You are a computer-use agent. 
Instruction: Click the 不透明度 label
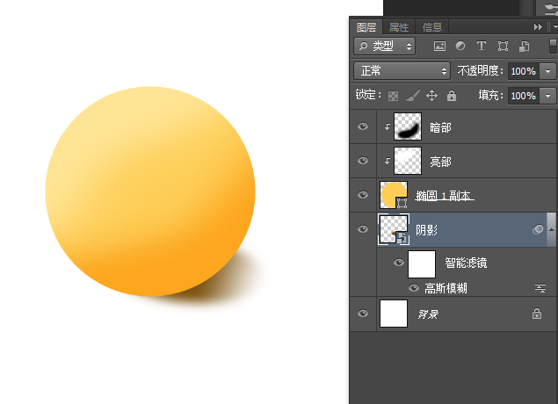tap(481, 71)
